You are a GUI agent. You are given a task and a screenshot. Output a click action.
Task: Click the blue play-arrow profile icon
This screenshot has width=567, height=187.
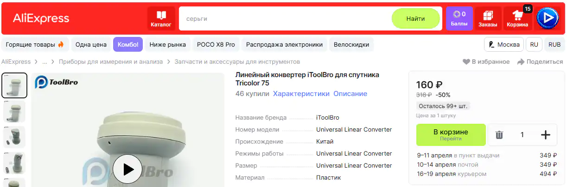pos(548,18)
